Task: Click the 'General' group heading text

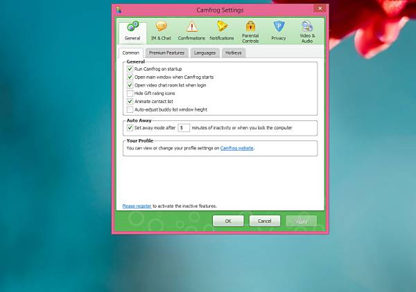Action: (x=136, y=62)
